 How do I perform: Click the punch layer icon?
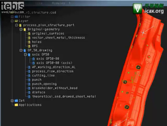pyautogui.click(x=29, y=80)
